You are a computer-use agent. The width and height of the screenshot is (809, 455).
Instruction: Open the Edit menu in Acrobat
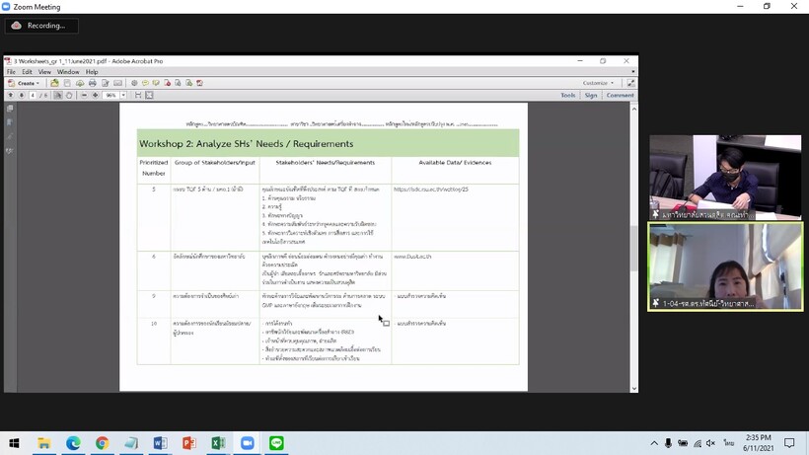point(27,72)
